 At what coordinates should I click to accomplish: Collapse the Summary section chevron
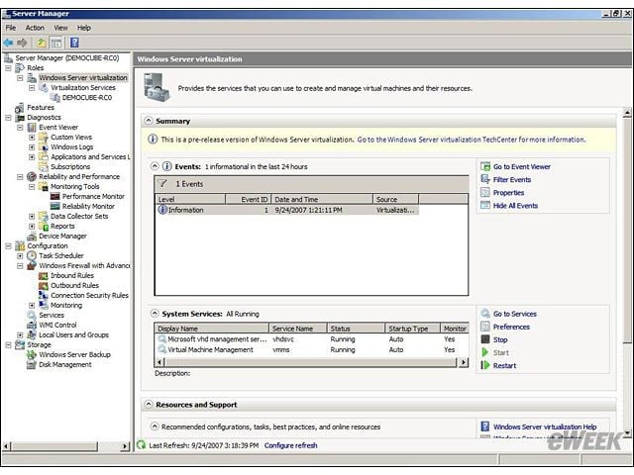pos(149,121)
